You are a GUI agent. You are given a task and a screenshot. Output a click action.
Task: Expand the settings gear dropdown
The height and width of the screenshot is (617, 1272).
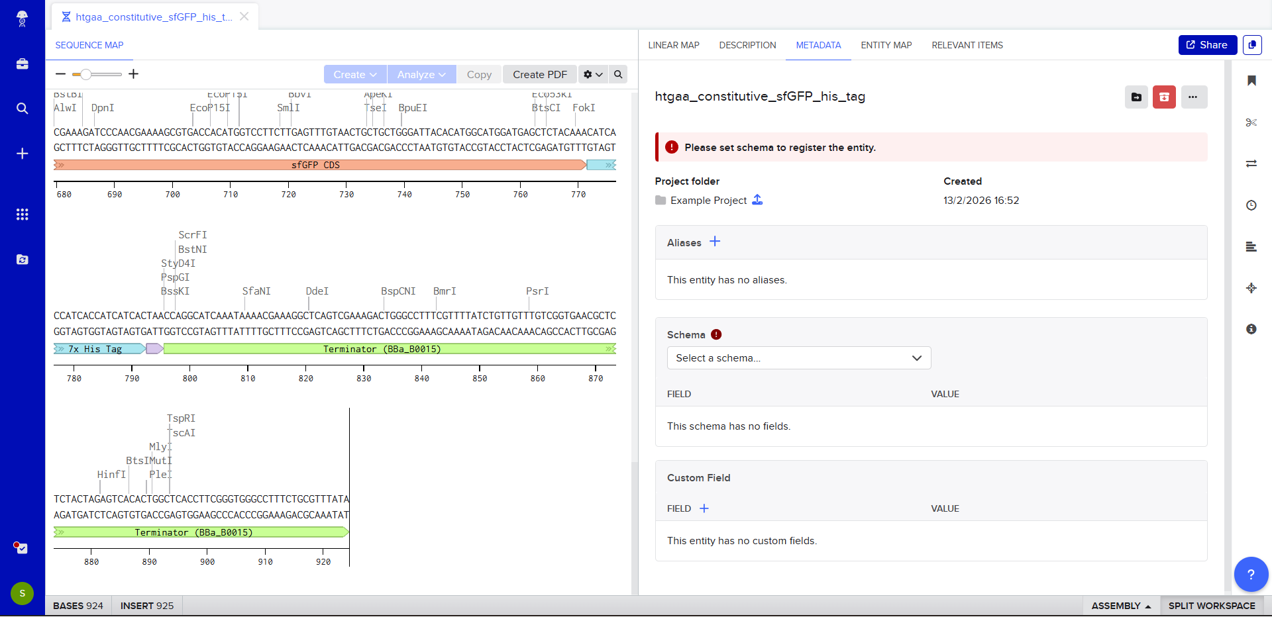tap(593, 74)
